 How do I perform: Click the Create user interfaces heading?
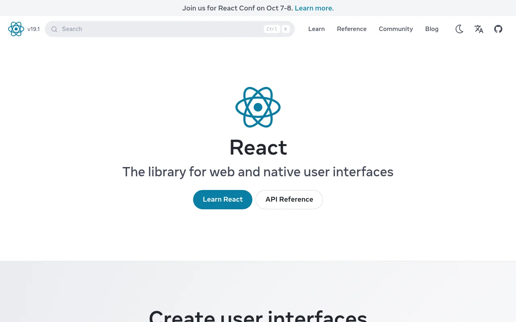tap(258, 316)
